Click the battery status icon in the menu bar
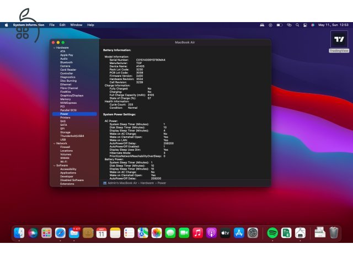Screen dimensions: 353x265 280,25
